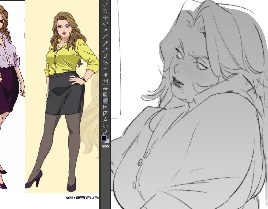This screenshot has height=209, width=268.
Task: Select the light gray sub color swatch
Action: [x=107, y=141]
